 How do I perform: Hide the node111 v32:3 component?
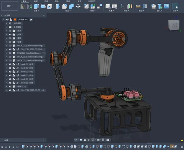[10, 72]
